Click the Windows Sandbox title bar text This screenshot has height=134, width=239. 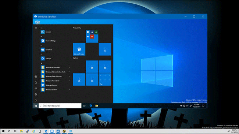(x=47, y=16)
